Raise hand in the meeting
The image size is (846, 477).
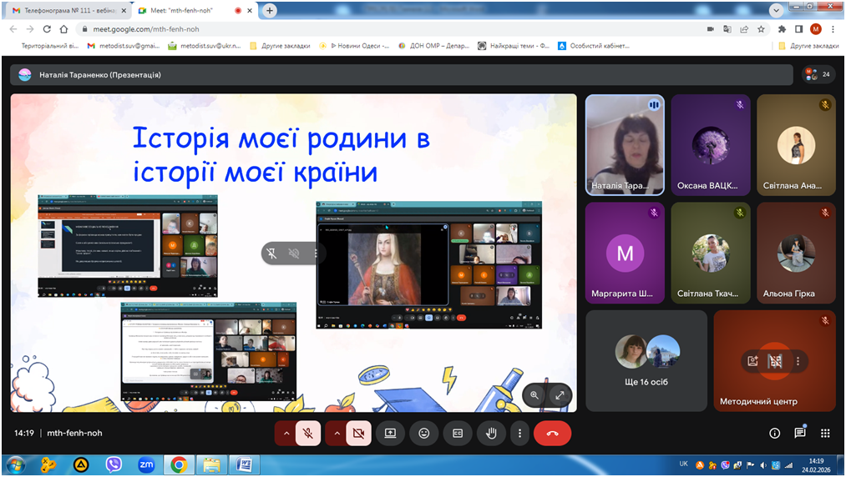pos(490,433)
